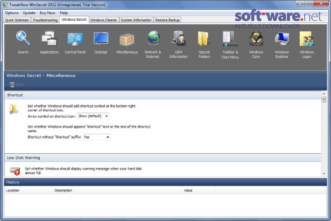Viewport: 331px width, 221px height.
Task: Click the Location column header in History
Action: 28,191
